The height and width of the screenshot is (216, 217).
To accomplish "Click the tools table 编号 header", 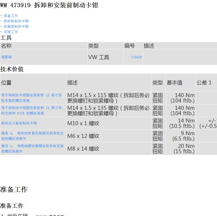I will pos(129,46).
